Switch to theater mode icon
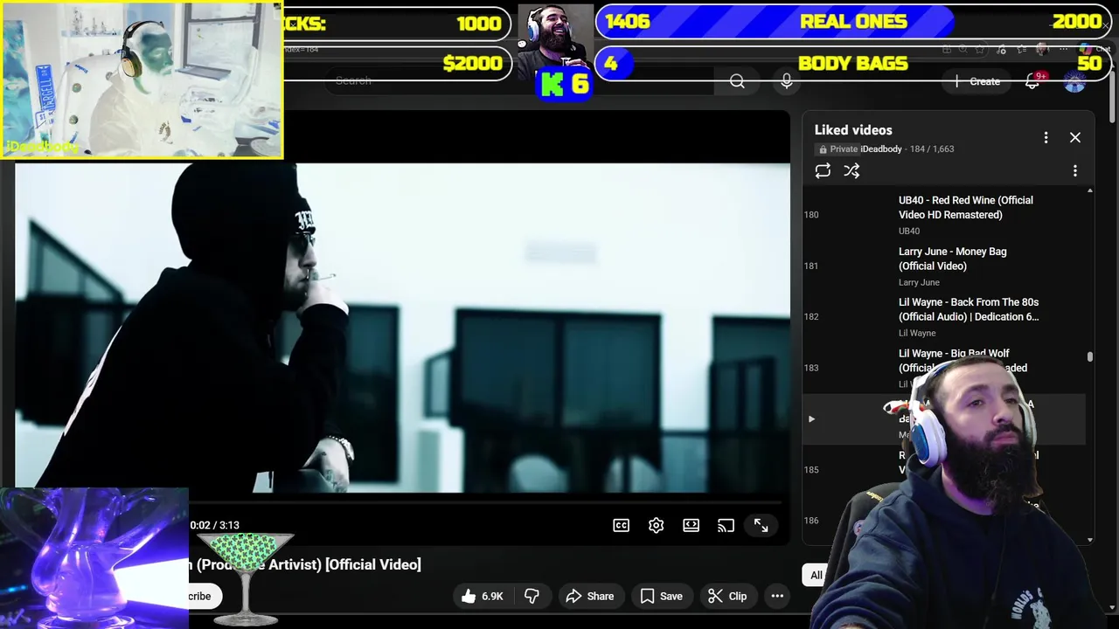This screenshot has width=1119, height=629. tap(691, 525)
